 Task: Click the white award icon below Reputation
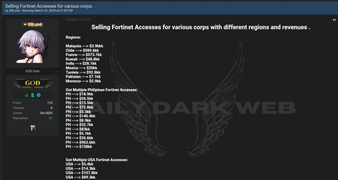[x=32, y=128]
